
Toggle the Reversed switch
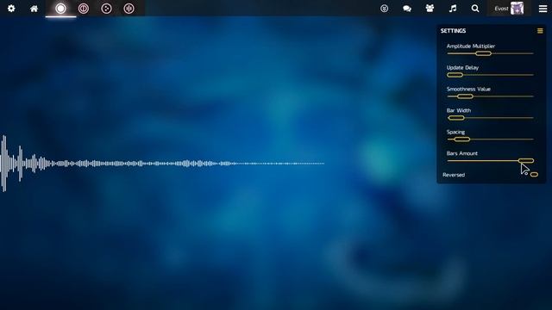point(534,174)
